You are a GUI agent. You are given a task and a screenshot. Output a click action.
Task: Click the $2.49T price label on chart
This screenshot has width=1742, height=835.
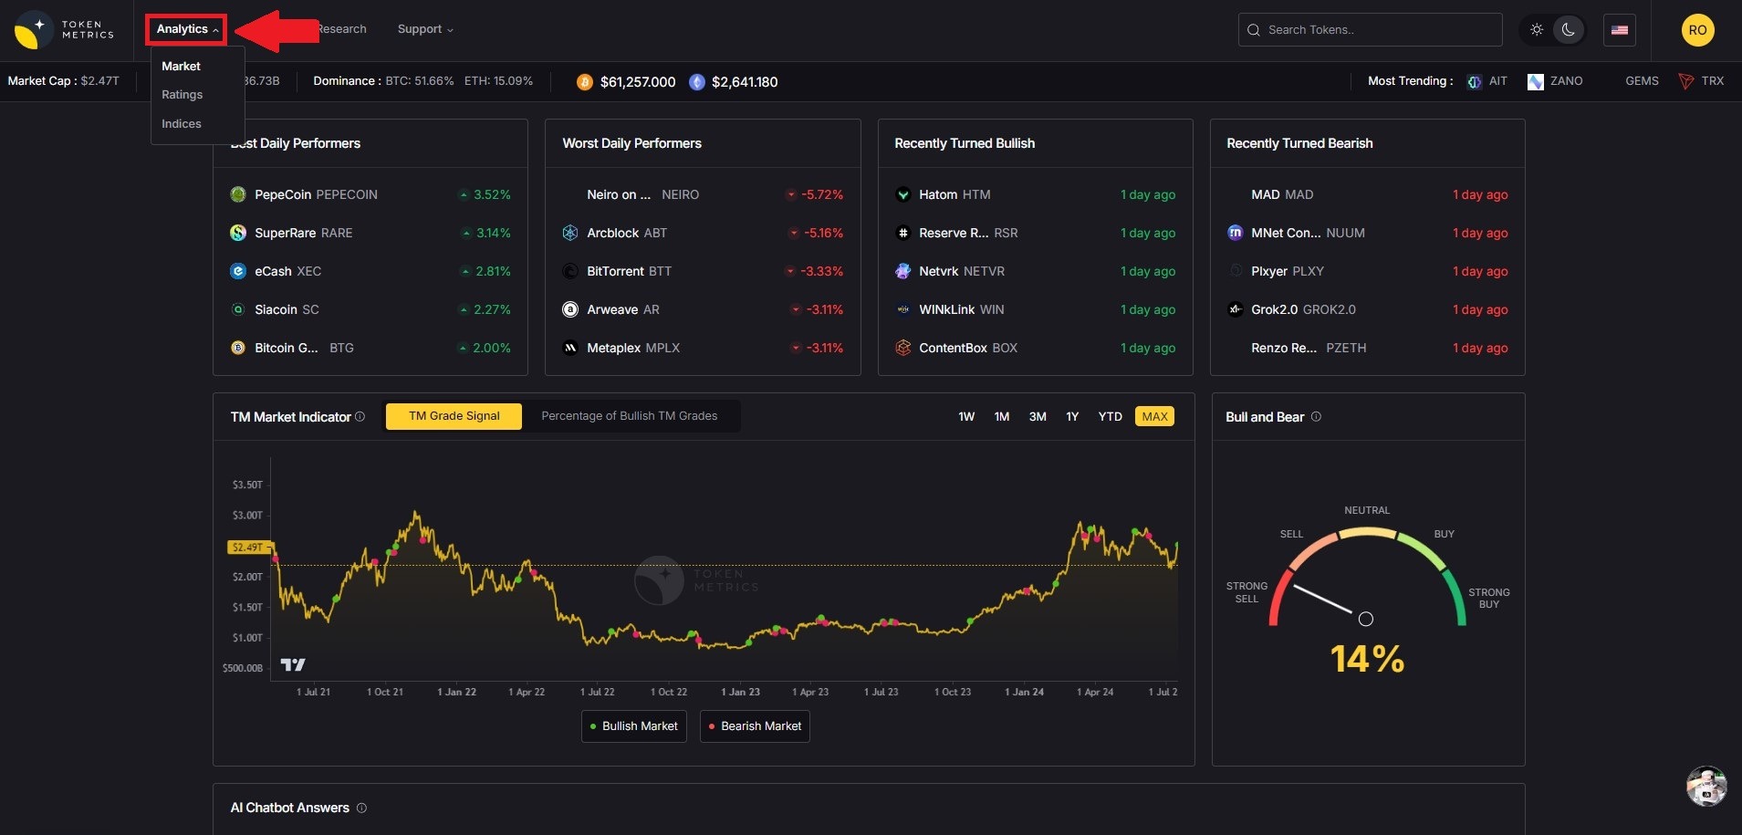248,548
